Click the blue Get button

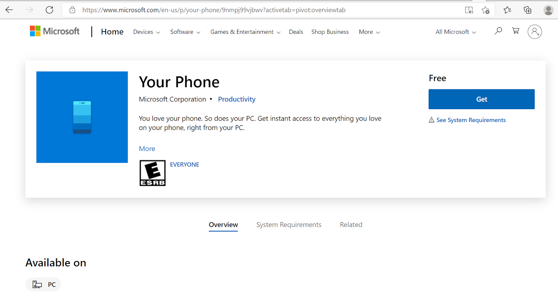point(481,99)
